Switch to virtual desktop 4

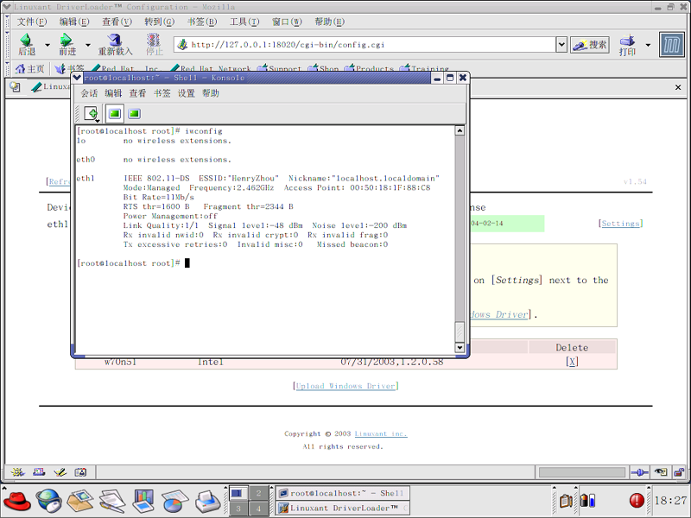[258, 508]
